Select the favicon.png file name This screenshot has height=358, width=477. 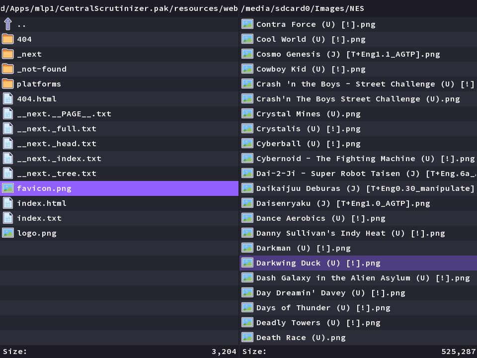click(44, 188)
